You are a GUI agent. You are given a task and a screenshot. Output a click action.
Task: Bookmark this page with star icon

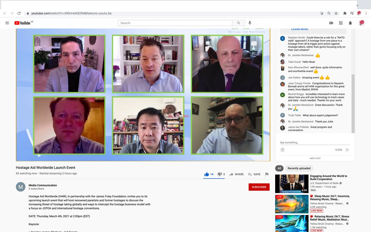point(336,13)
